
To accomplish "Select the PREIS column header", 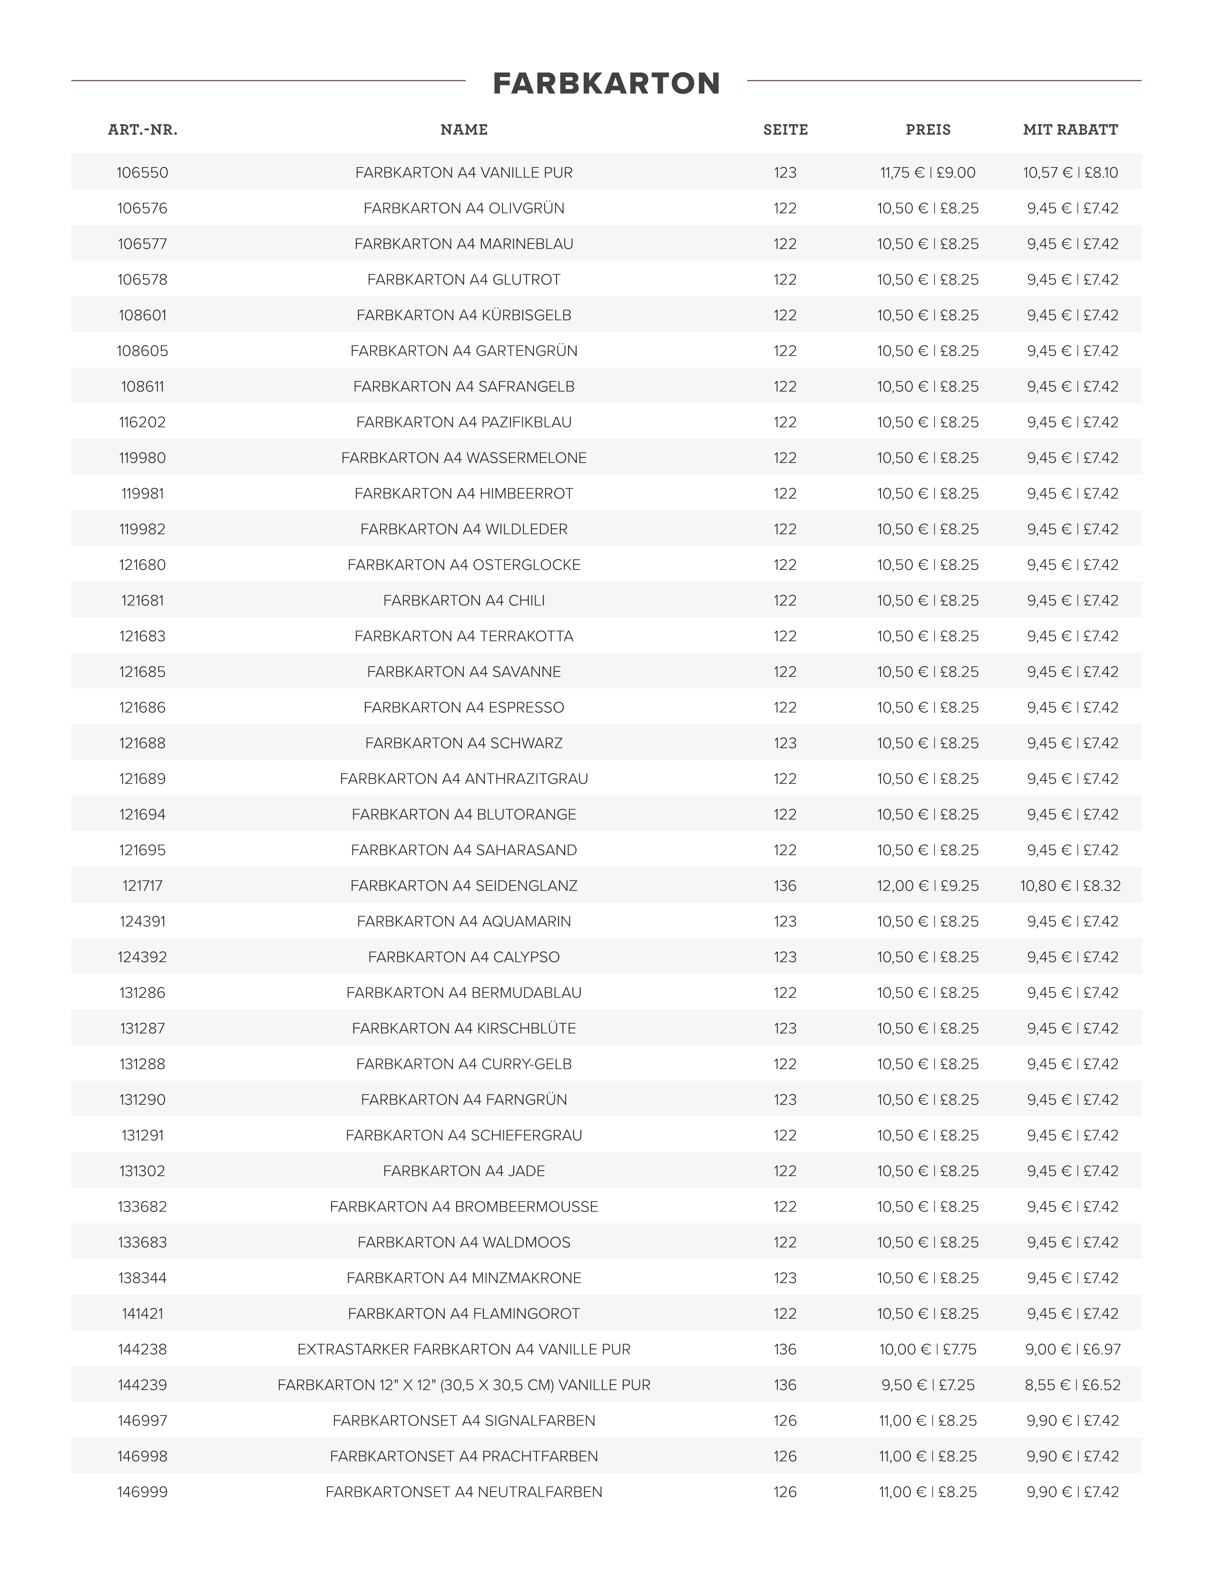I will tap(928, 130).
